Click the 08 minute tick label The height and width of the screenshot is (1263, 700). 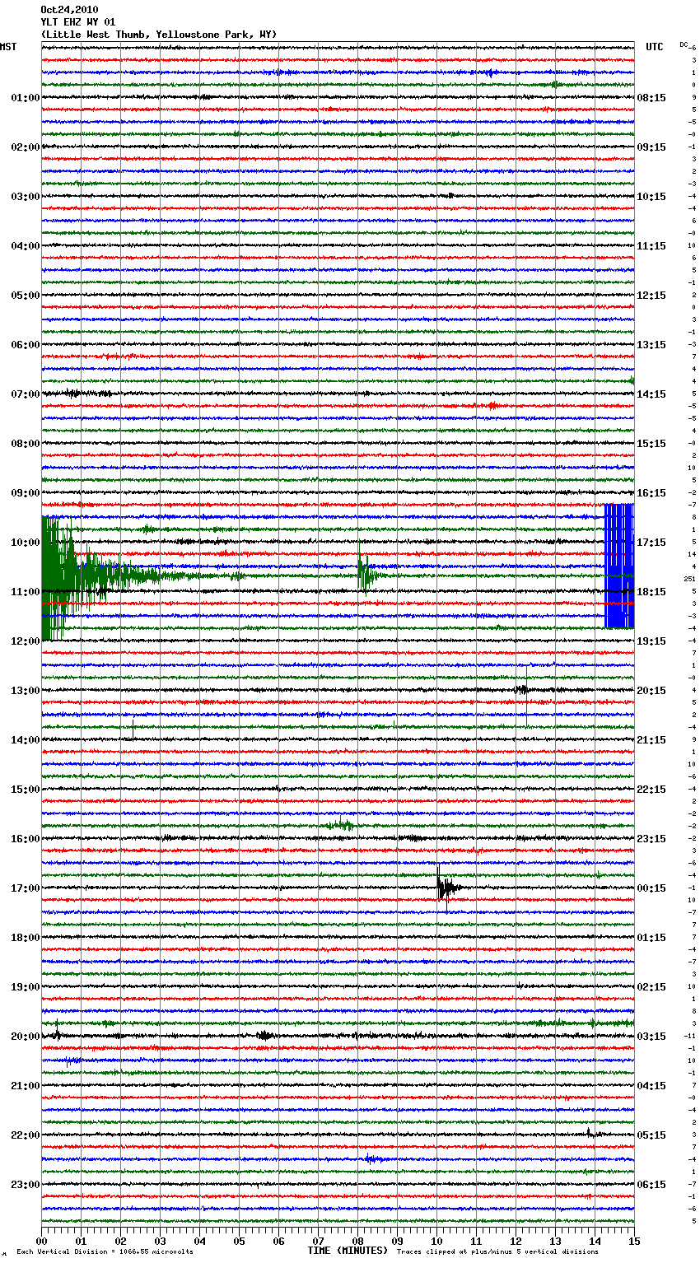tap(357, 1241)
